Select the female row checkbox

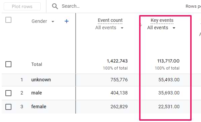(x=8, y=107)
